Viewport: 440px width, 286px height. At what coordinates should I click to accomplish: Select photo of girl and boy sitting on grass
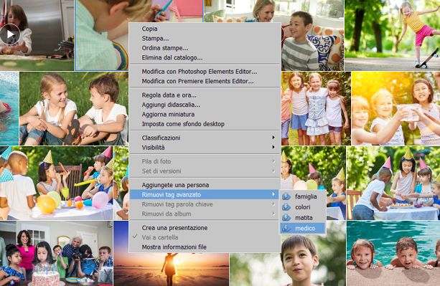coord(74,108)
